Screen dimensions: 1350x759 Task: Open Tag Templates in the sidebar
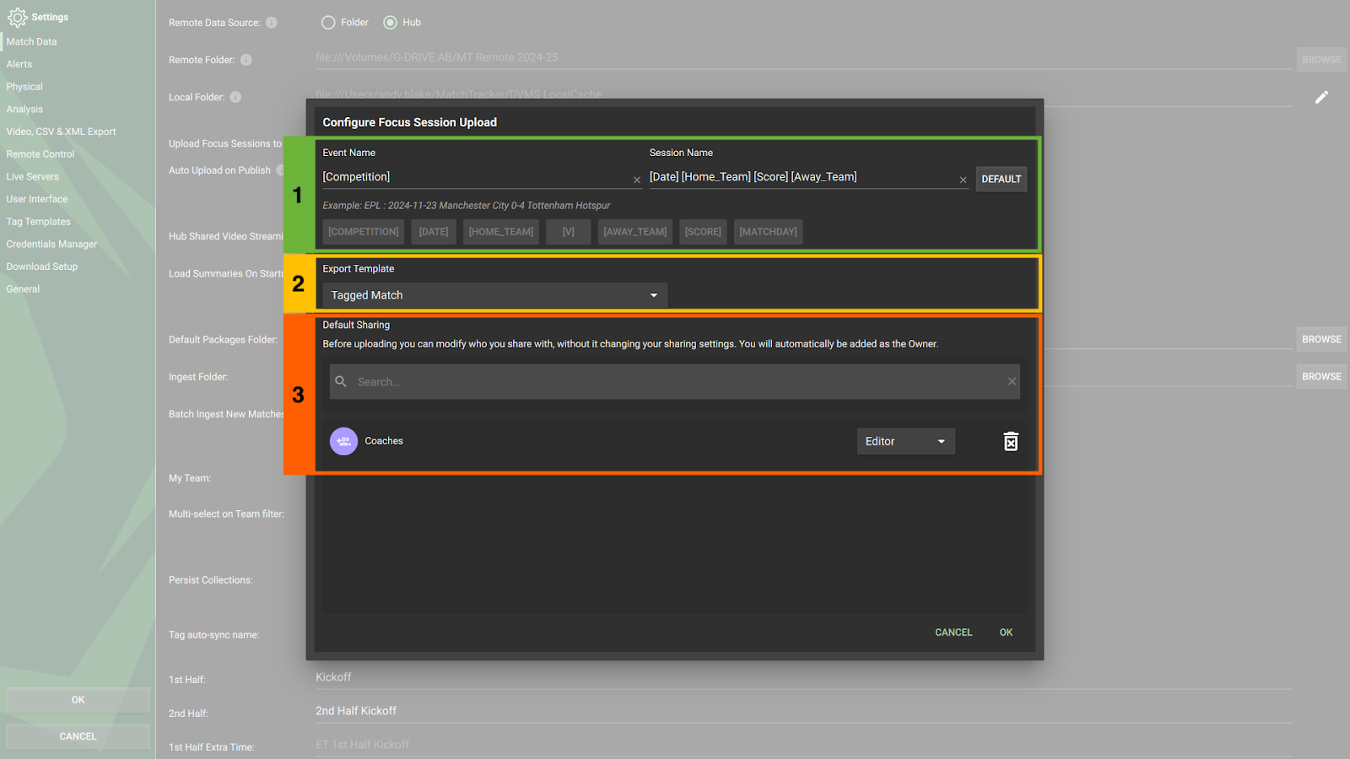click(x=38, y=221)
